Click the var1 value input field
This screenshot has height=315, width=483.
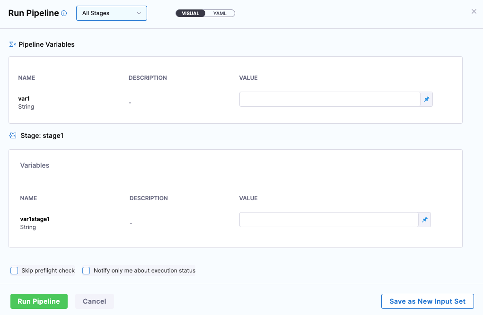329,99
